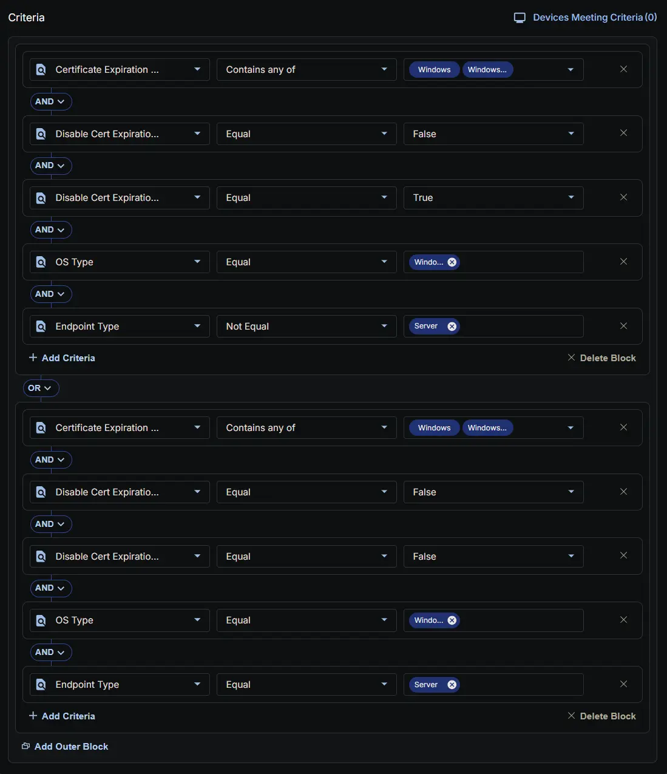Screen dimensions: 667x774
Task: Open the Devices Meeting Criteria (0) link
Action: [x=594, y=18]
